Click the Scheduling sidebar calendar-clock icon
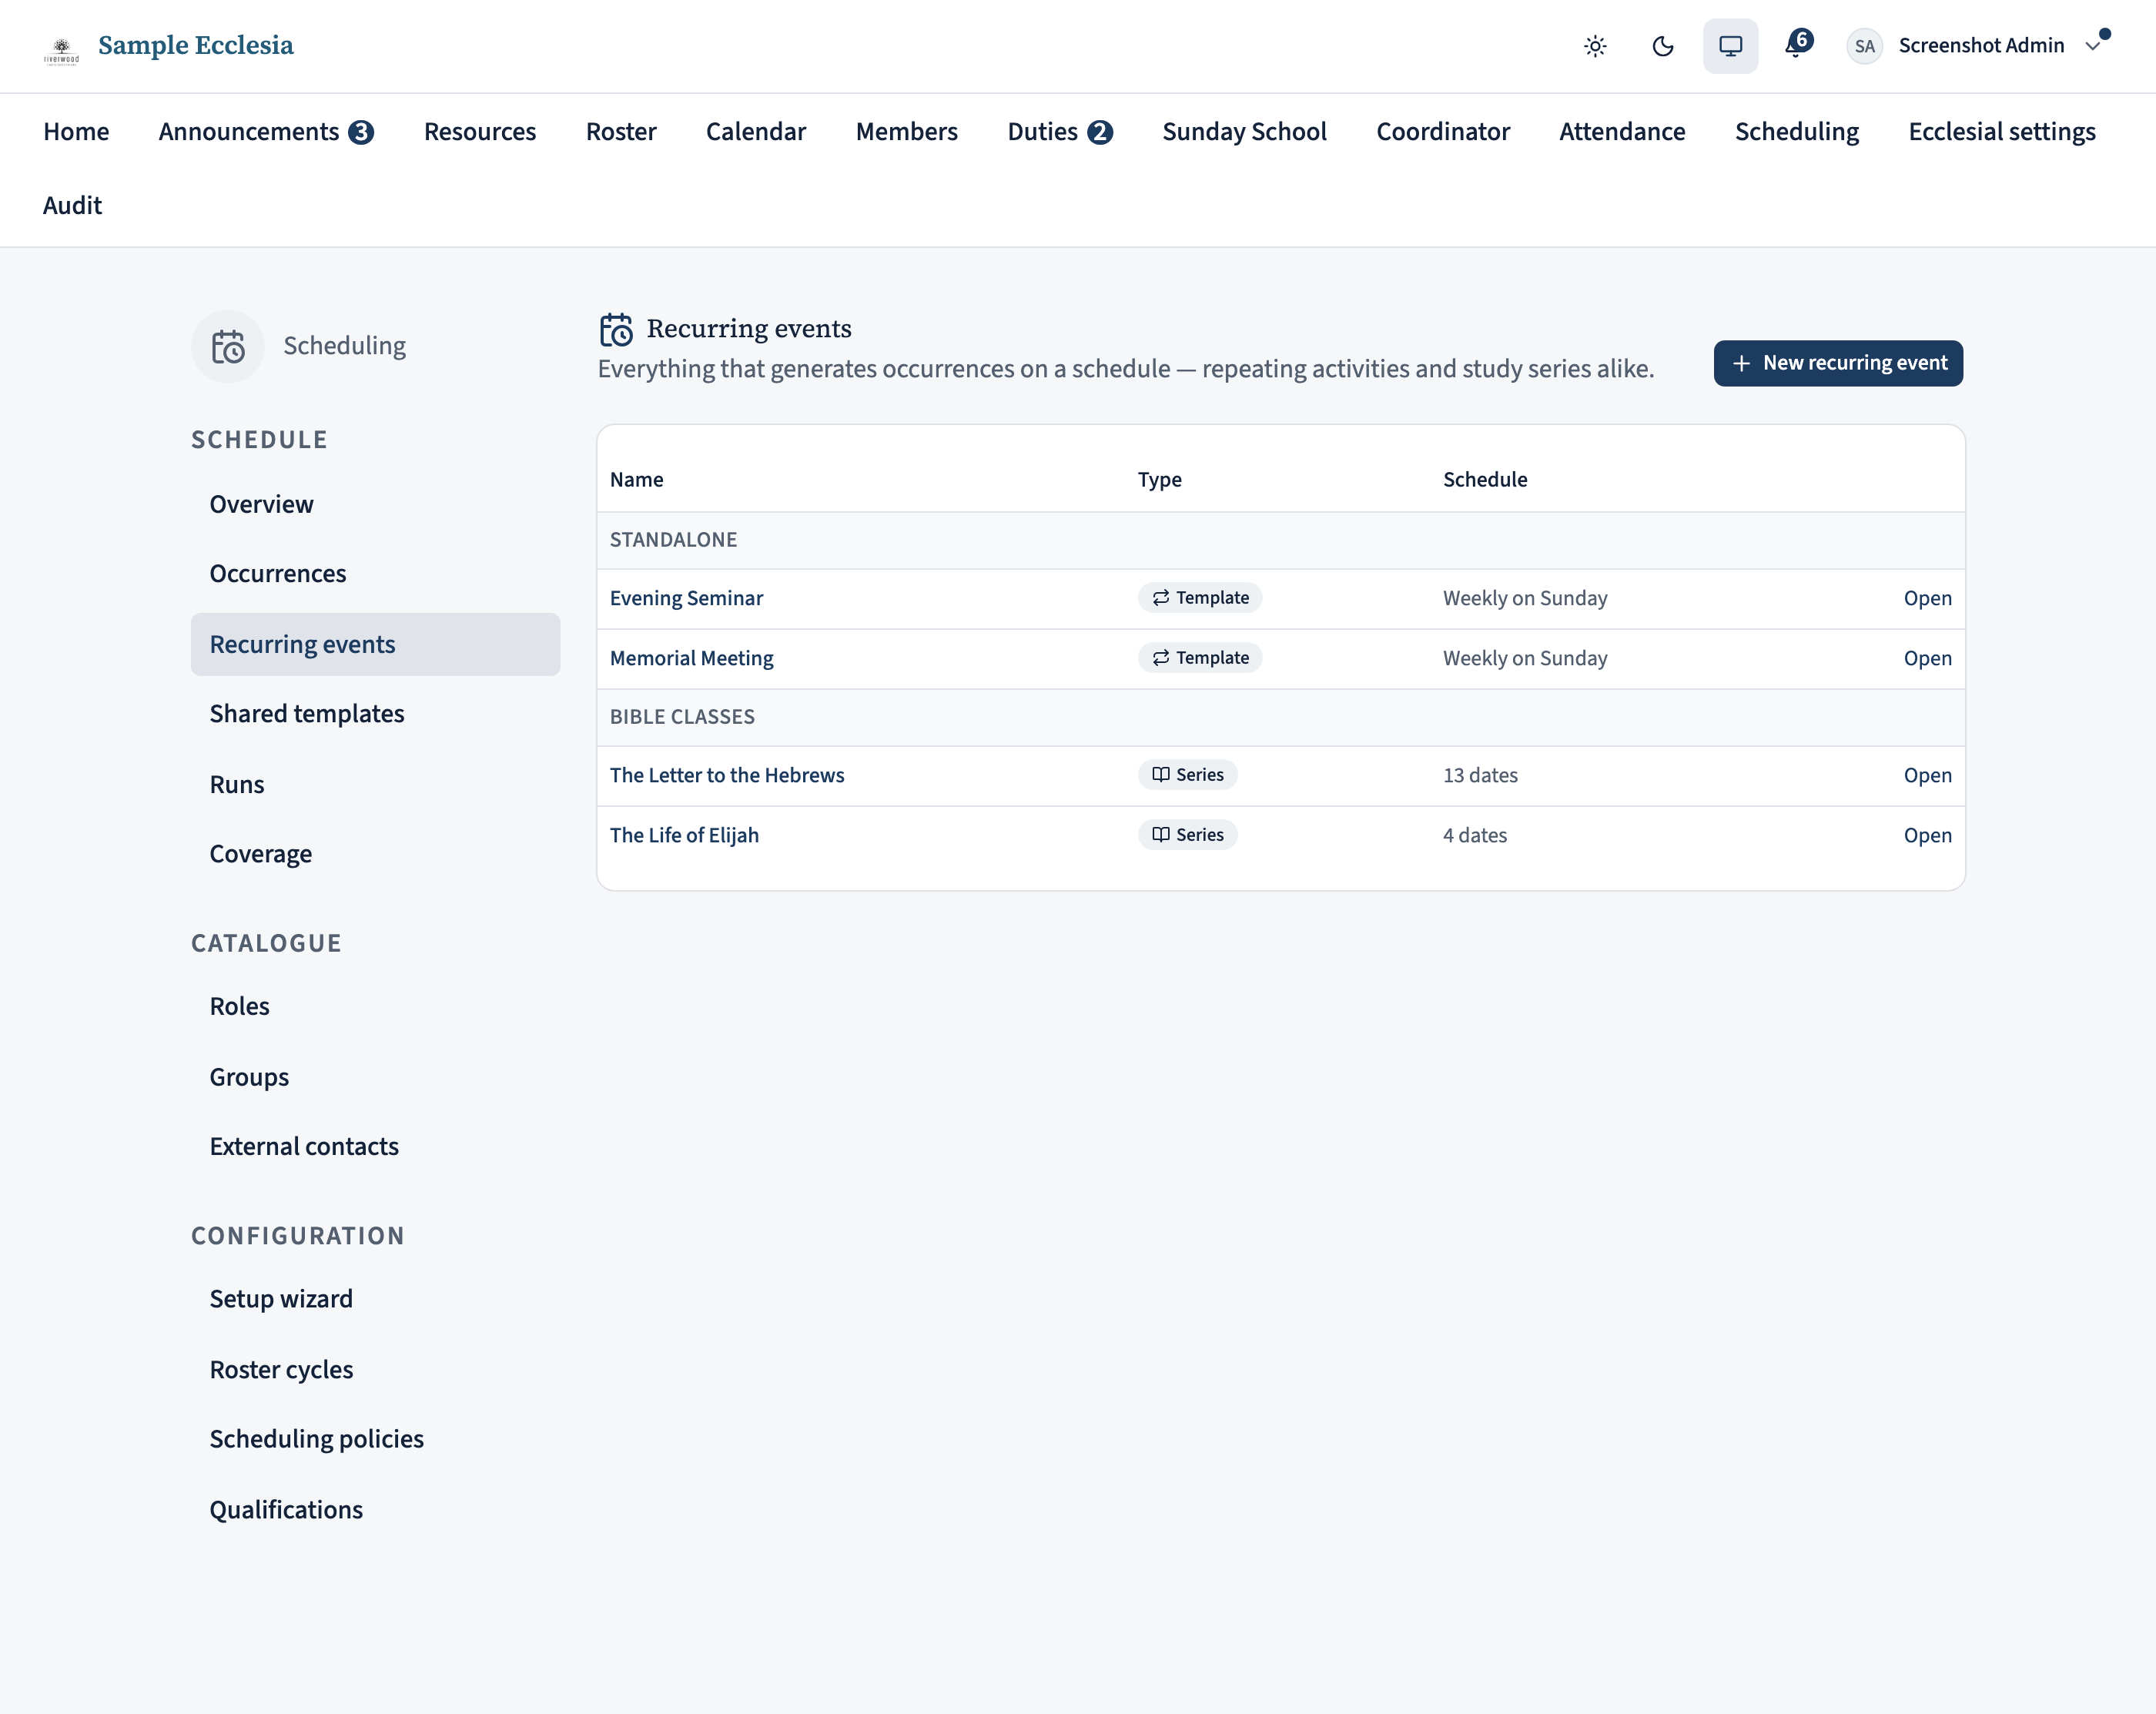2156x1714 pixels. point(228,346)
